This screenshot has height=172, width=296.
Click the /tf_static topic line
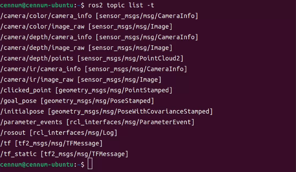pyautogui.click(x=64, y=154)
